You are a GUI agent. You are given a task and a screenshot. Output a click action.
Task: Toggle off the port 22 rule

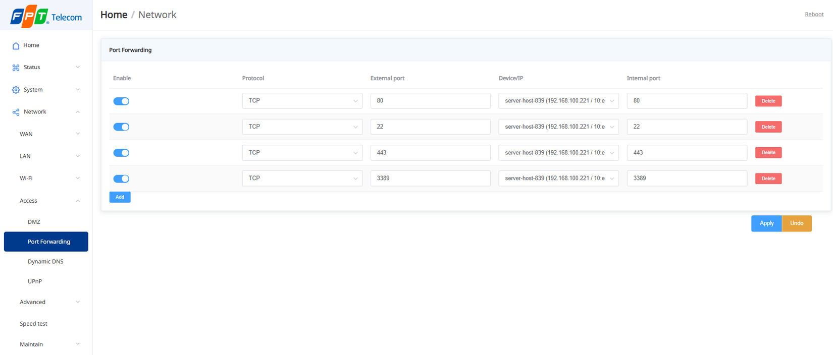[x=121, y=127]
